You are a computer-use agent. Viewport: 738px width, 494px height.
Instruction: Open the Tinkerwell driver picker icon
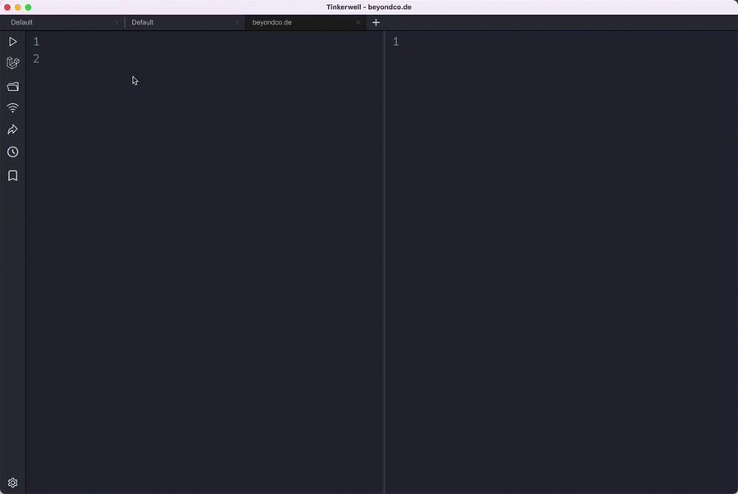pyautogui.click(x=13, y=63)
